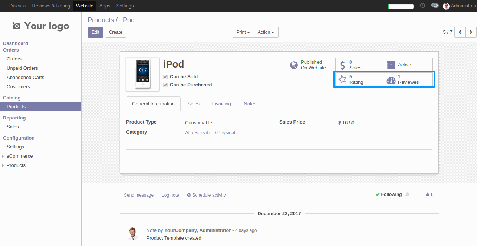The image size is (477, 246).
Task: Click the green progress bar in top bar
Action: [401, 6]
